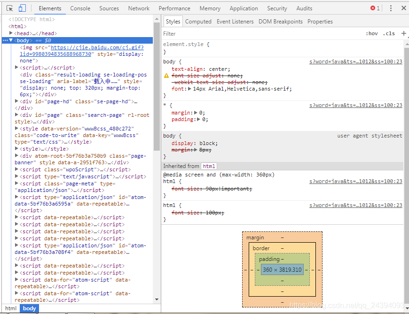Screen dimensions: 409x314
Task: Click the display: block declaration
Action: click(x=195, y=143)
